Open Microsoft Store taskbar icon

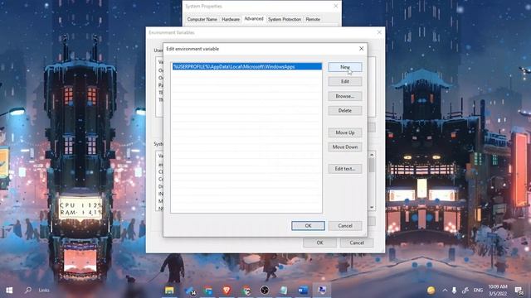click(x=207, y=291)
